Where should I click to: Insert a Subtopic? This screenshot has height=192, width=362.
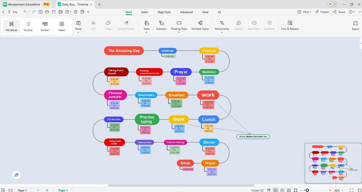161,26
